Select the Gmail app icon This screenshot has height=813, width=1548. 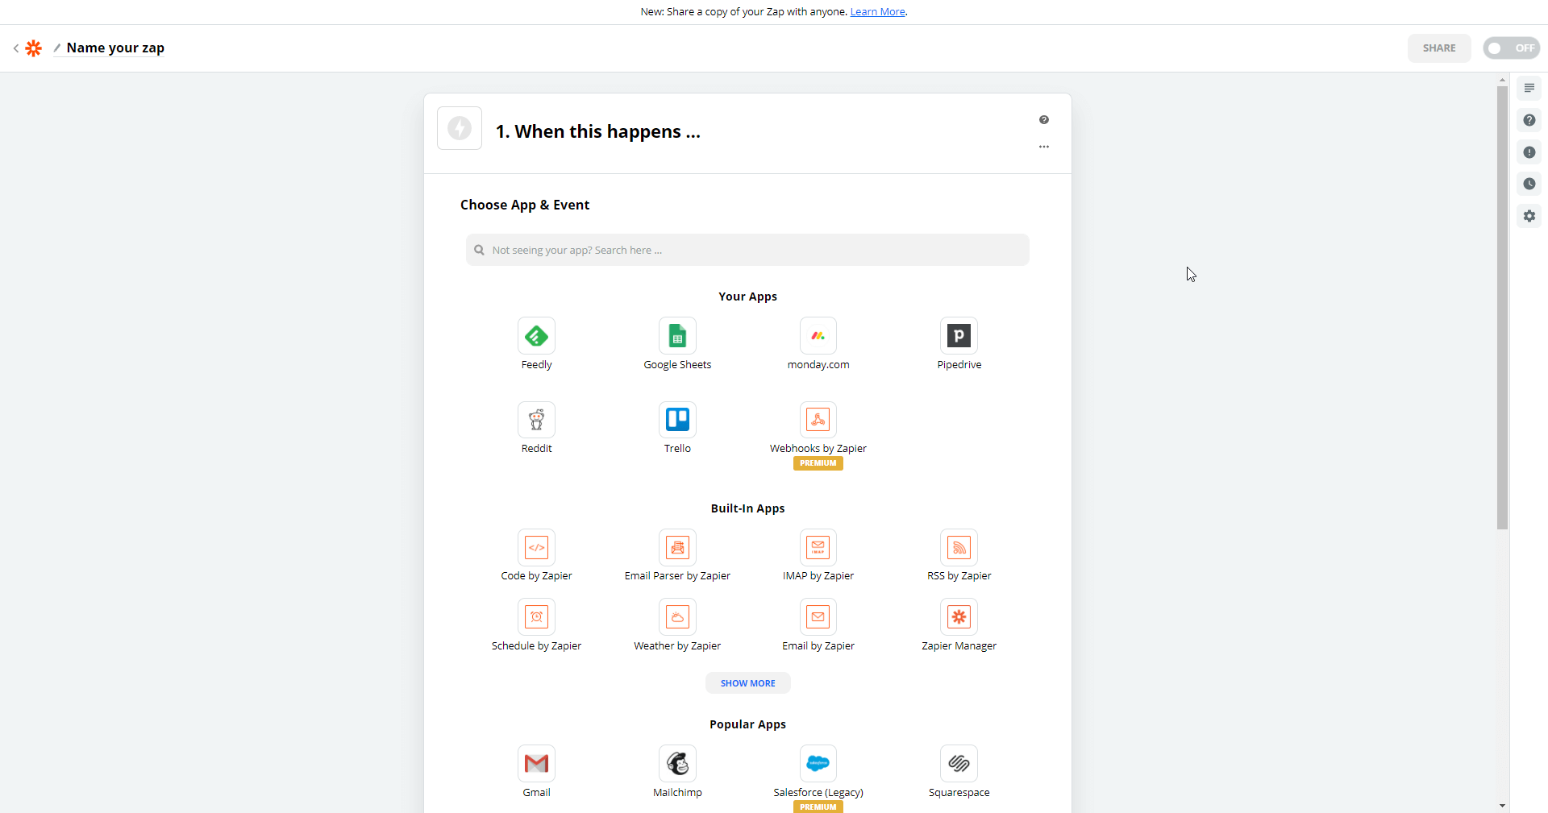click(536, 764)
